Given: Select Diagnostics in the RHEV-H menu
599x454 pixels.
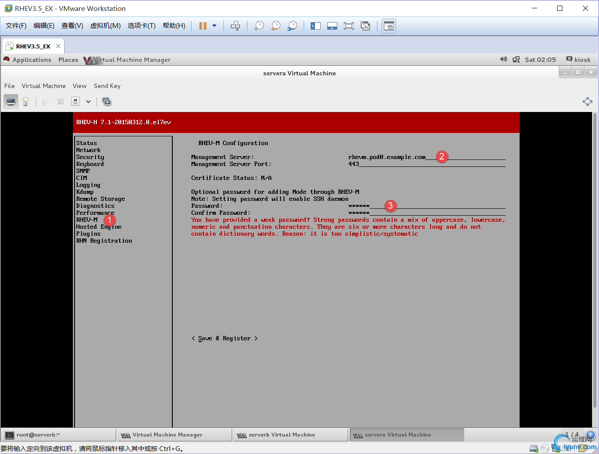Looking at the screenshot, I should coord(95,206).
